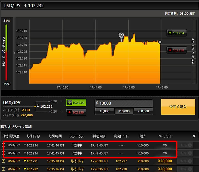This screenshot has height=172, width=199.
Task: Click the 取引中 status in 17:41:46 row
Action: coord(77,145)
